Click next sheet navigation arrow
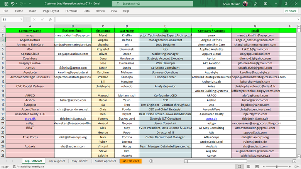 pyautogui.click(x=13, y=161)
